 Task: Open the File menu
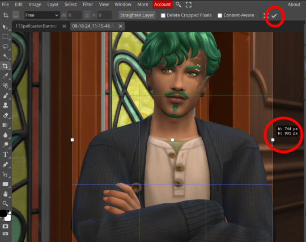(x=5, y=5)
